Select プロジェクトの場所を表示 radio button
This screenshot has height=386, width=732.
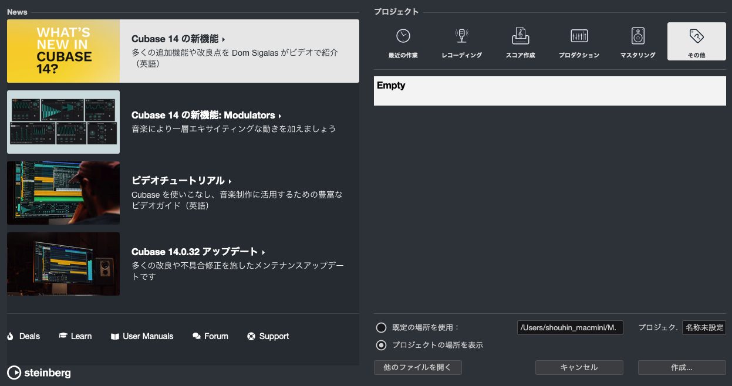coord(381,345)
